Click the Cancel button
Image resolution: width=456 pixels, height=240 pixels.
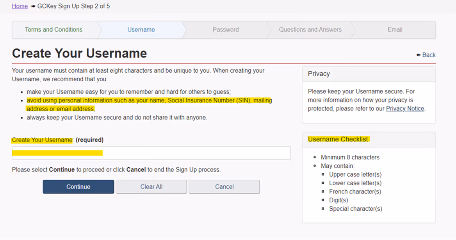point(224,187)
